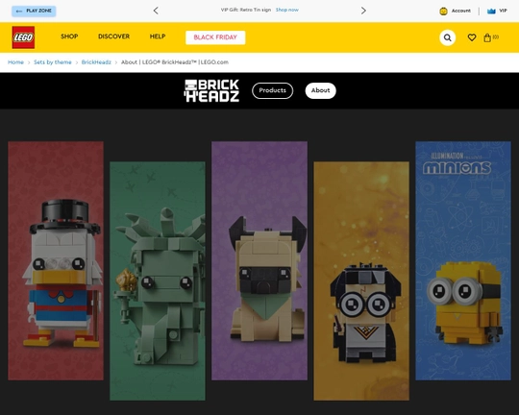Viewport: 519px width, 415px height.
Task: Select the About tab
Action: coord(320,90)
